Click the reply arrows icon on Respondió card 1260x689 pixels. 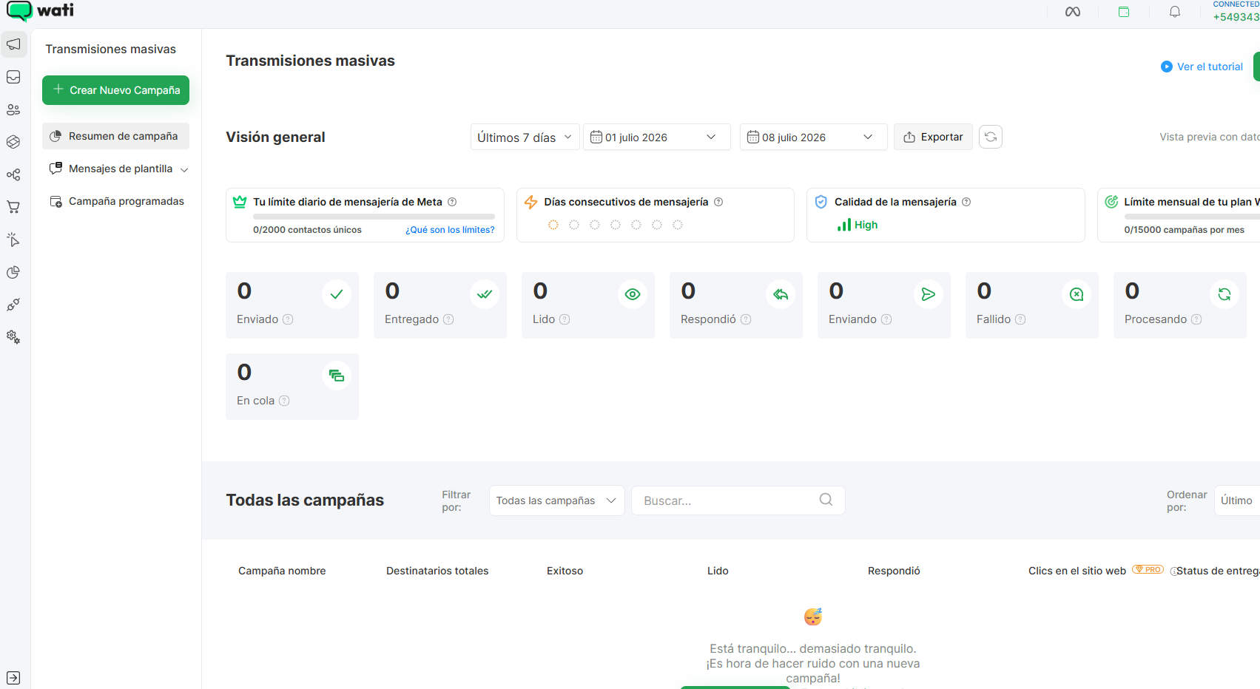[x=781, y=294]
